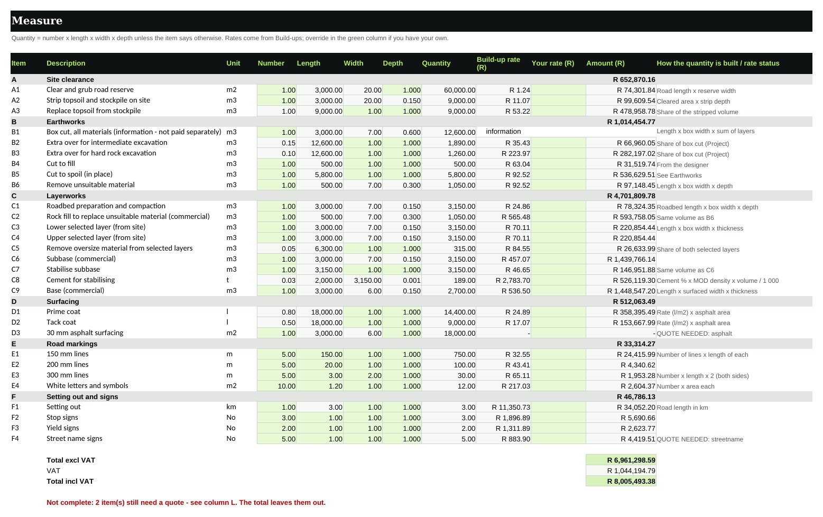Click the Layerworks subtotal "R 4,701,809.78"
The image size is (823, 517).
(631, 196)
